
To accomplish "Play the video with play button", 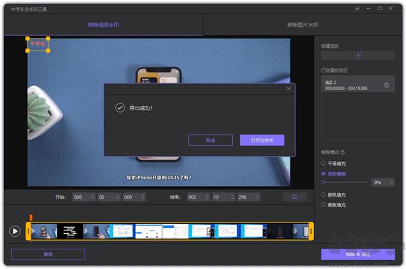I will (x=15, y=231).
